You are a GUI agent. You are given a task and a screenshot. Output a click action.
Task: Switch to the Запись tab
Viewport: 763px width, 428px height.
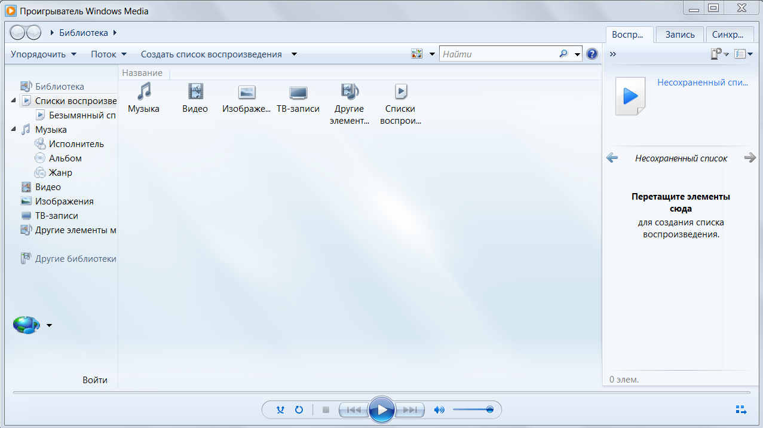coord(680,34)
